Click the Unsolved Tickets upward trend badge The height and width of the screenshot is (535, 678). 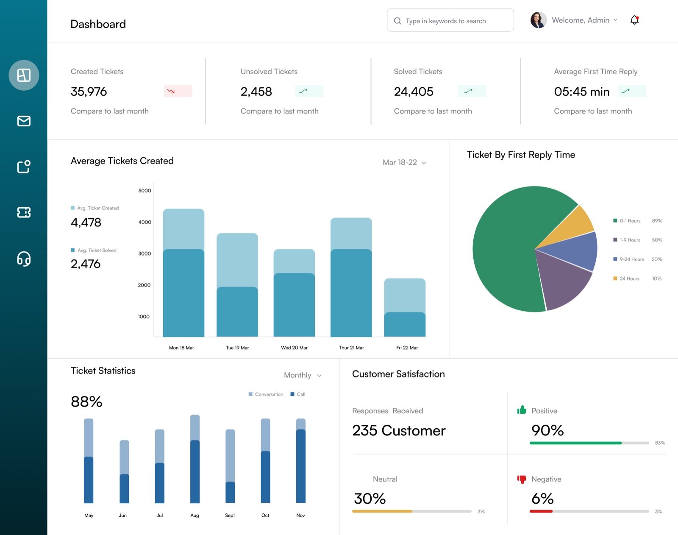click(x=309, y=91)
